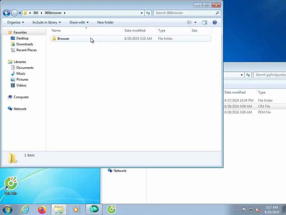This screenshot has height=215, width=286.
Task: Switch to the green browser taskbar button
Action: (x=94, y=209)
